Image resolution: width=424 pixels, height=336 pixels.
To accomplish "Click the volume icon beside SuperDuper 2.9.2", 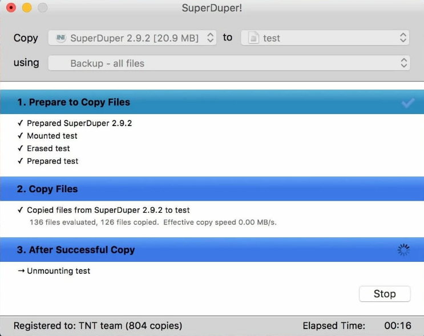I will click(x=61, y=38).
